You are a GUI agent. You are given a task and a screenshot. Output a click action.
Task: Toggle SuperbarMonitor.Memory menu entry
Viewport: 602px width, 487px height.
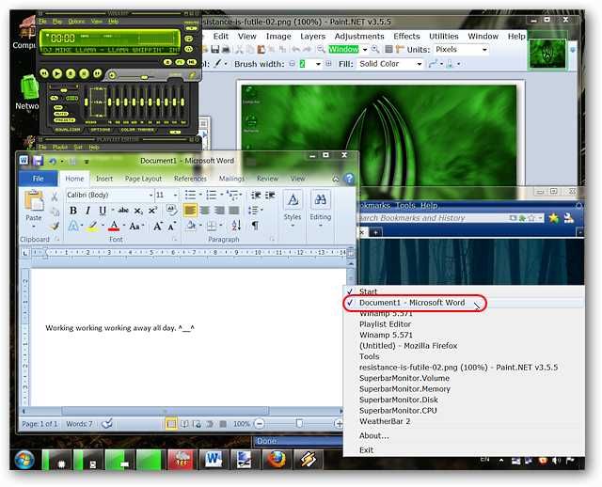(x=464, y=389)
